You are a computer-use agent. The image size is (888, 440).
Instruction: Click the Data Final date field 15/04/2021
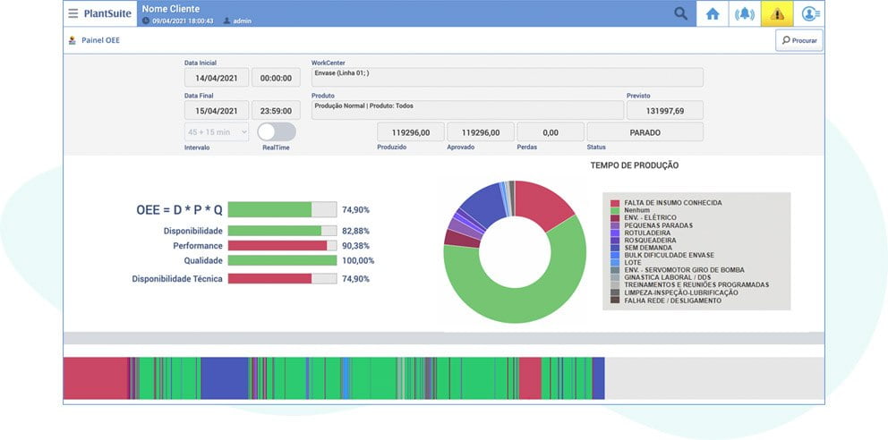coord(217,110)
